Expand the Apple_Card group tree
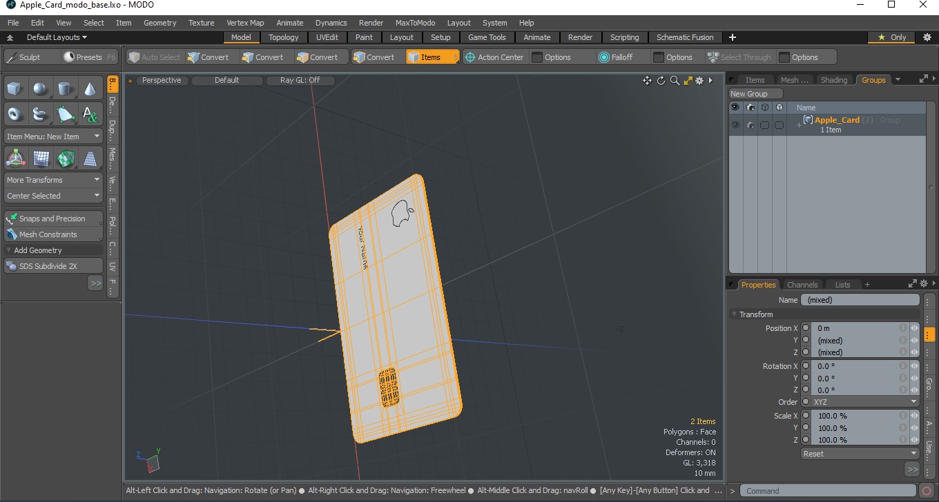 click(x=799, y=125)
